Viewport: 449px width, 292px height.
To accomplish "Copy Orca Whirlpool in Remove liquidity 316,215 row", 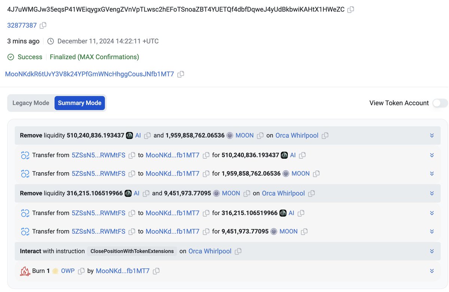I will [311, 194].
